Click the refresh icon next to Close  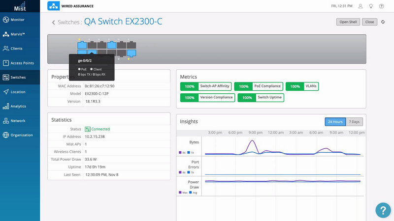[x=383, y=22]
